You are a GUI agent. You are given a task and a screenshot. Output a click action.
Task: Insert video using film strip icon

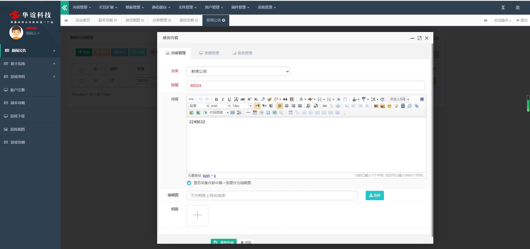403,106
